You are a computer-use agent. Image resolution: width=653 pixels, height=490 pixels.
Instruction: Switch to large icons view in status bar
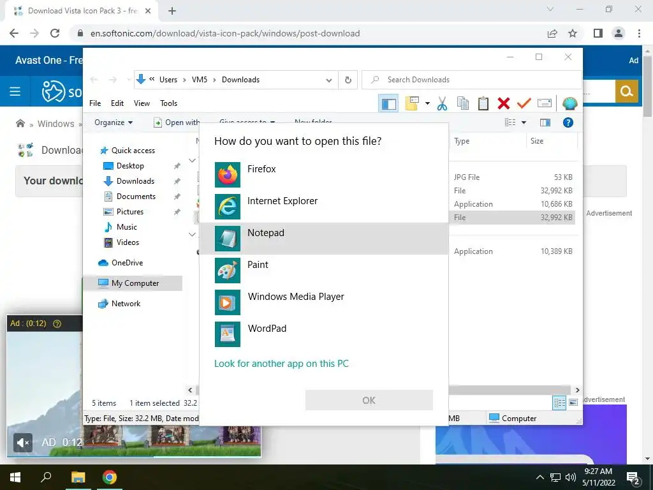tap(573, 403)
